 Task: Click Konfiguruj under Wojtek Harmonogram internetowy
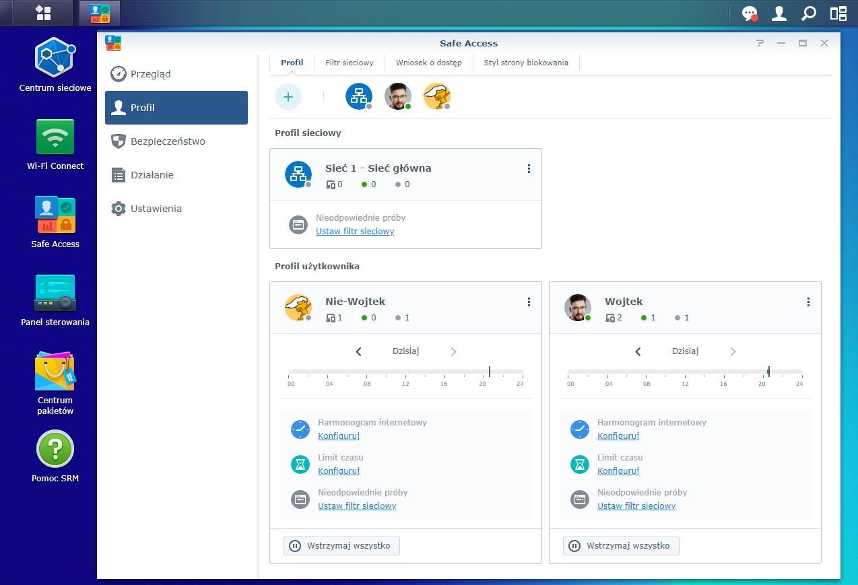[618, 436]
